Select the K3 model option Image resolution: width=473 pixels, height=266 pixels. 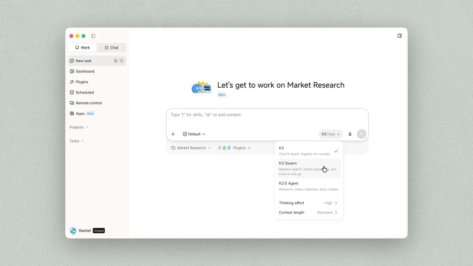click(x=309, y=151)
